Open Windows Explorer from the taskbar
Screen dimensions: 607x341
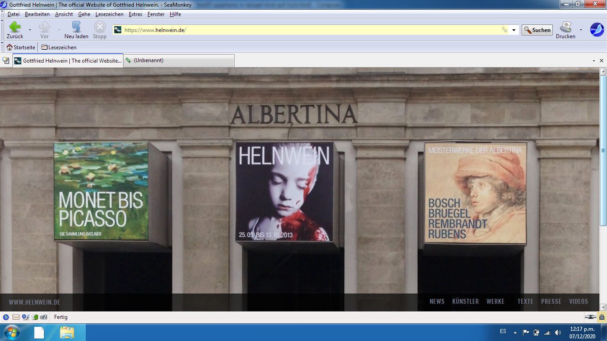tap(67, 332)
